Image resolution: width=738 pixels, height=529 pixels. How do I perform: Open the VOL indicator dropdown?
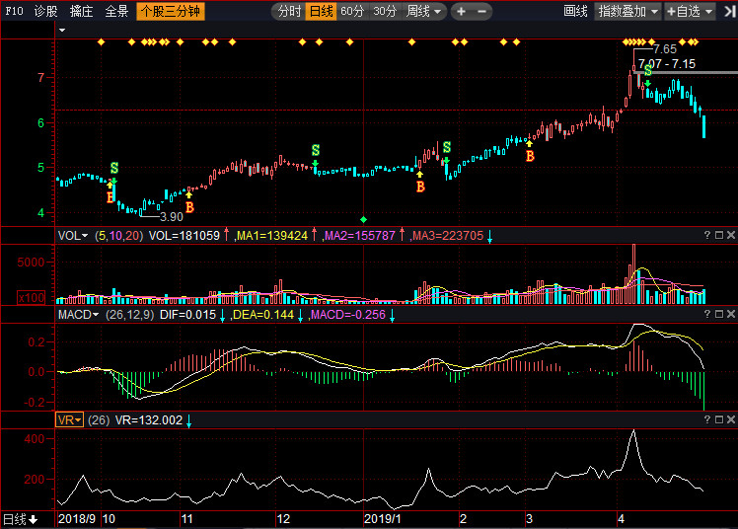pyautogui.click(x=72, y=235)
